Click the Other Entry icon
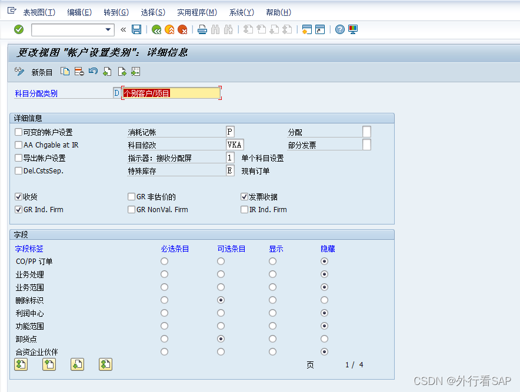 coord(136,72)
